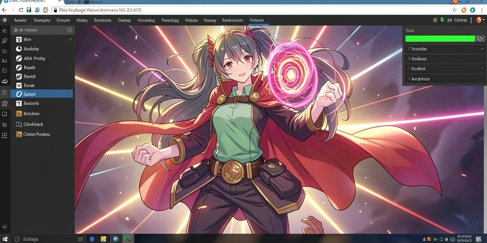Open the nine-dot grid icon in left sidebar

pyautogui.click(x=5, y=135)
